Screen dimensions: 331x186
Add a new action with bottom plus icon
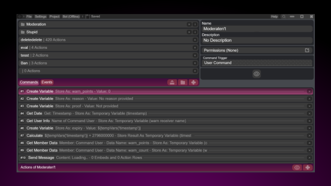307,167
